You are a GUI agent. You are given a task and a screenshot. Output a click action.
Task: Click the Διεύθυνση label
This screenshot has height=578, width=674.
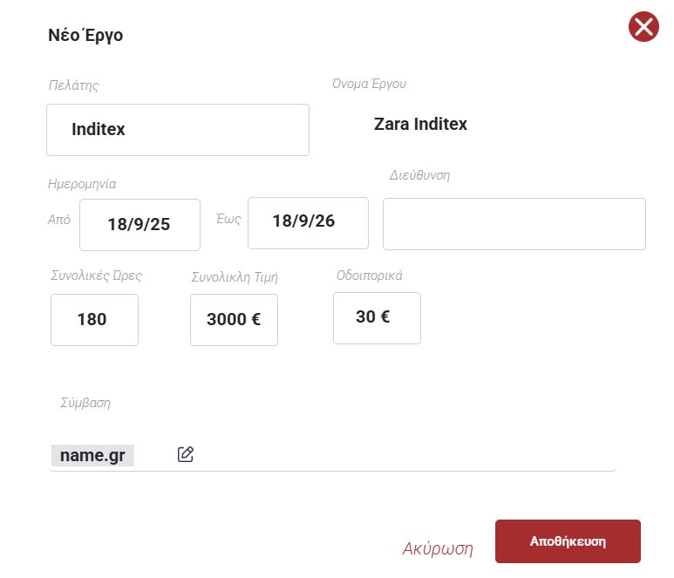point(419,174)
